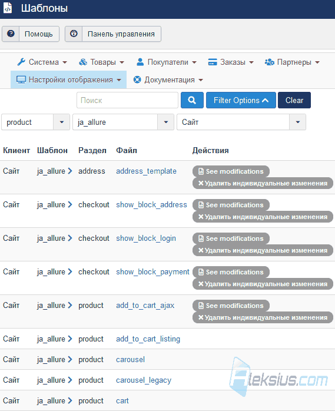Click chevron beside ja_allure in carousel row
The image size is (335, 411).
[70, 359]
